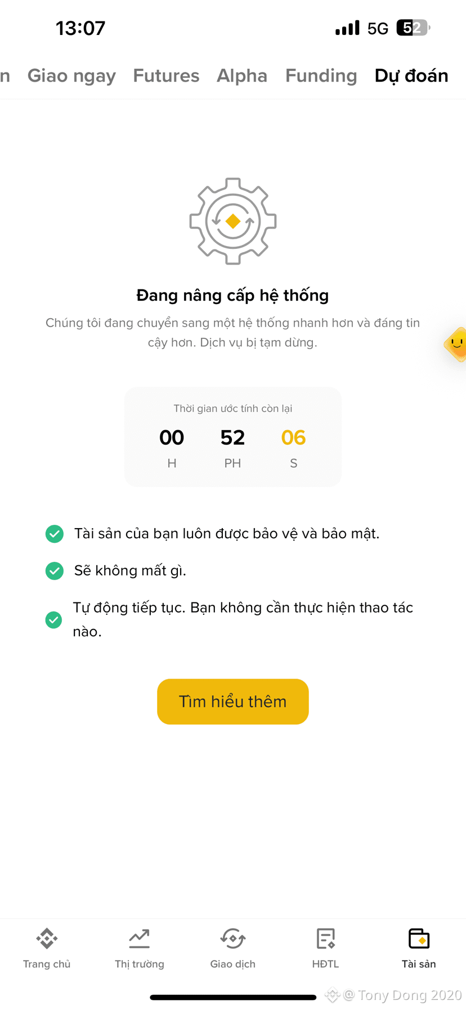Tap the yellow smiley assistant icon
This screenshot has width=466, height=1009.
coord(456,344)
